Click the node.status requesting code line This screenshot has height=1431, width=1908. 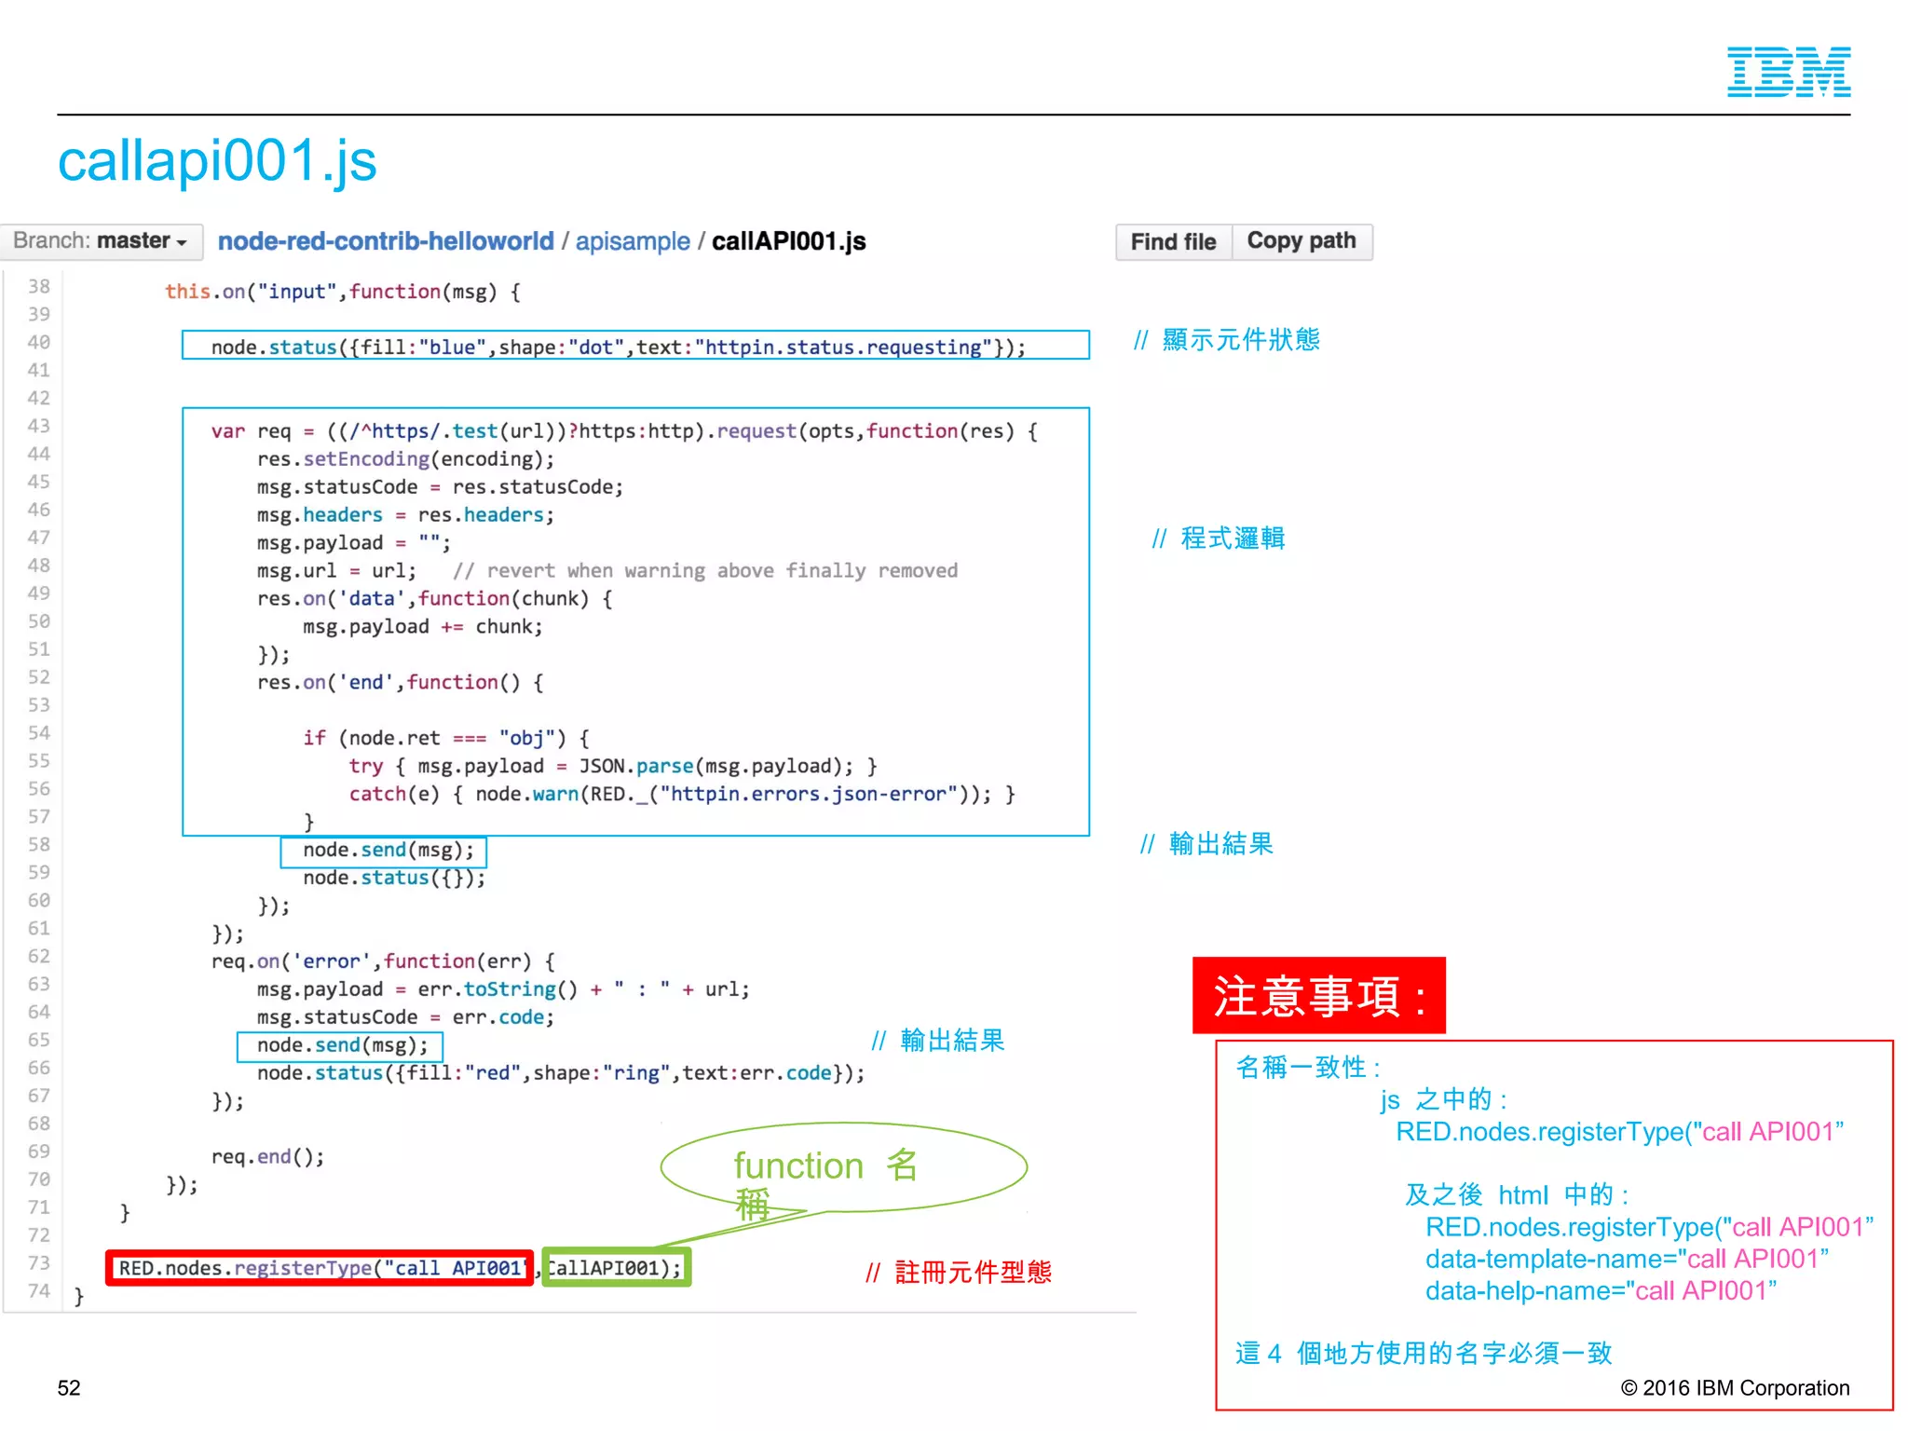pyautogui.click(x=619, y=348)
